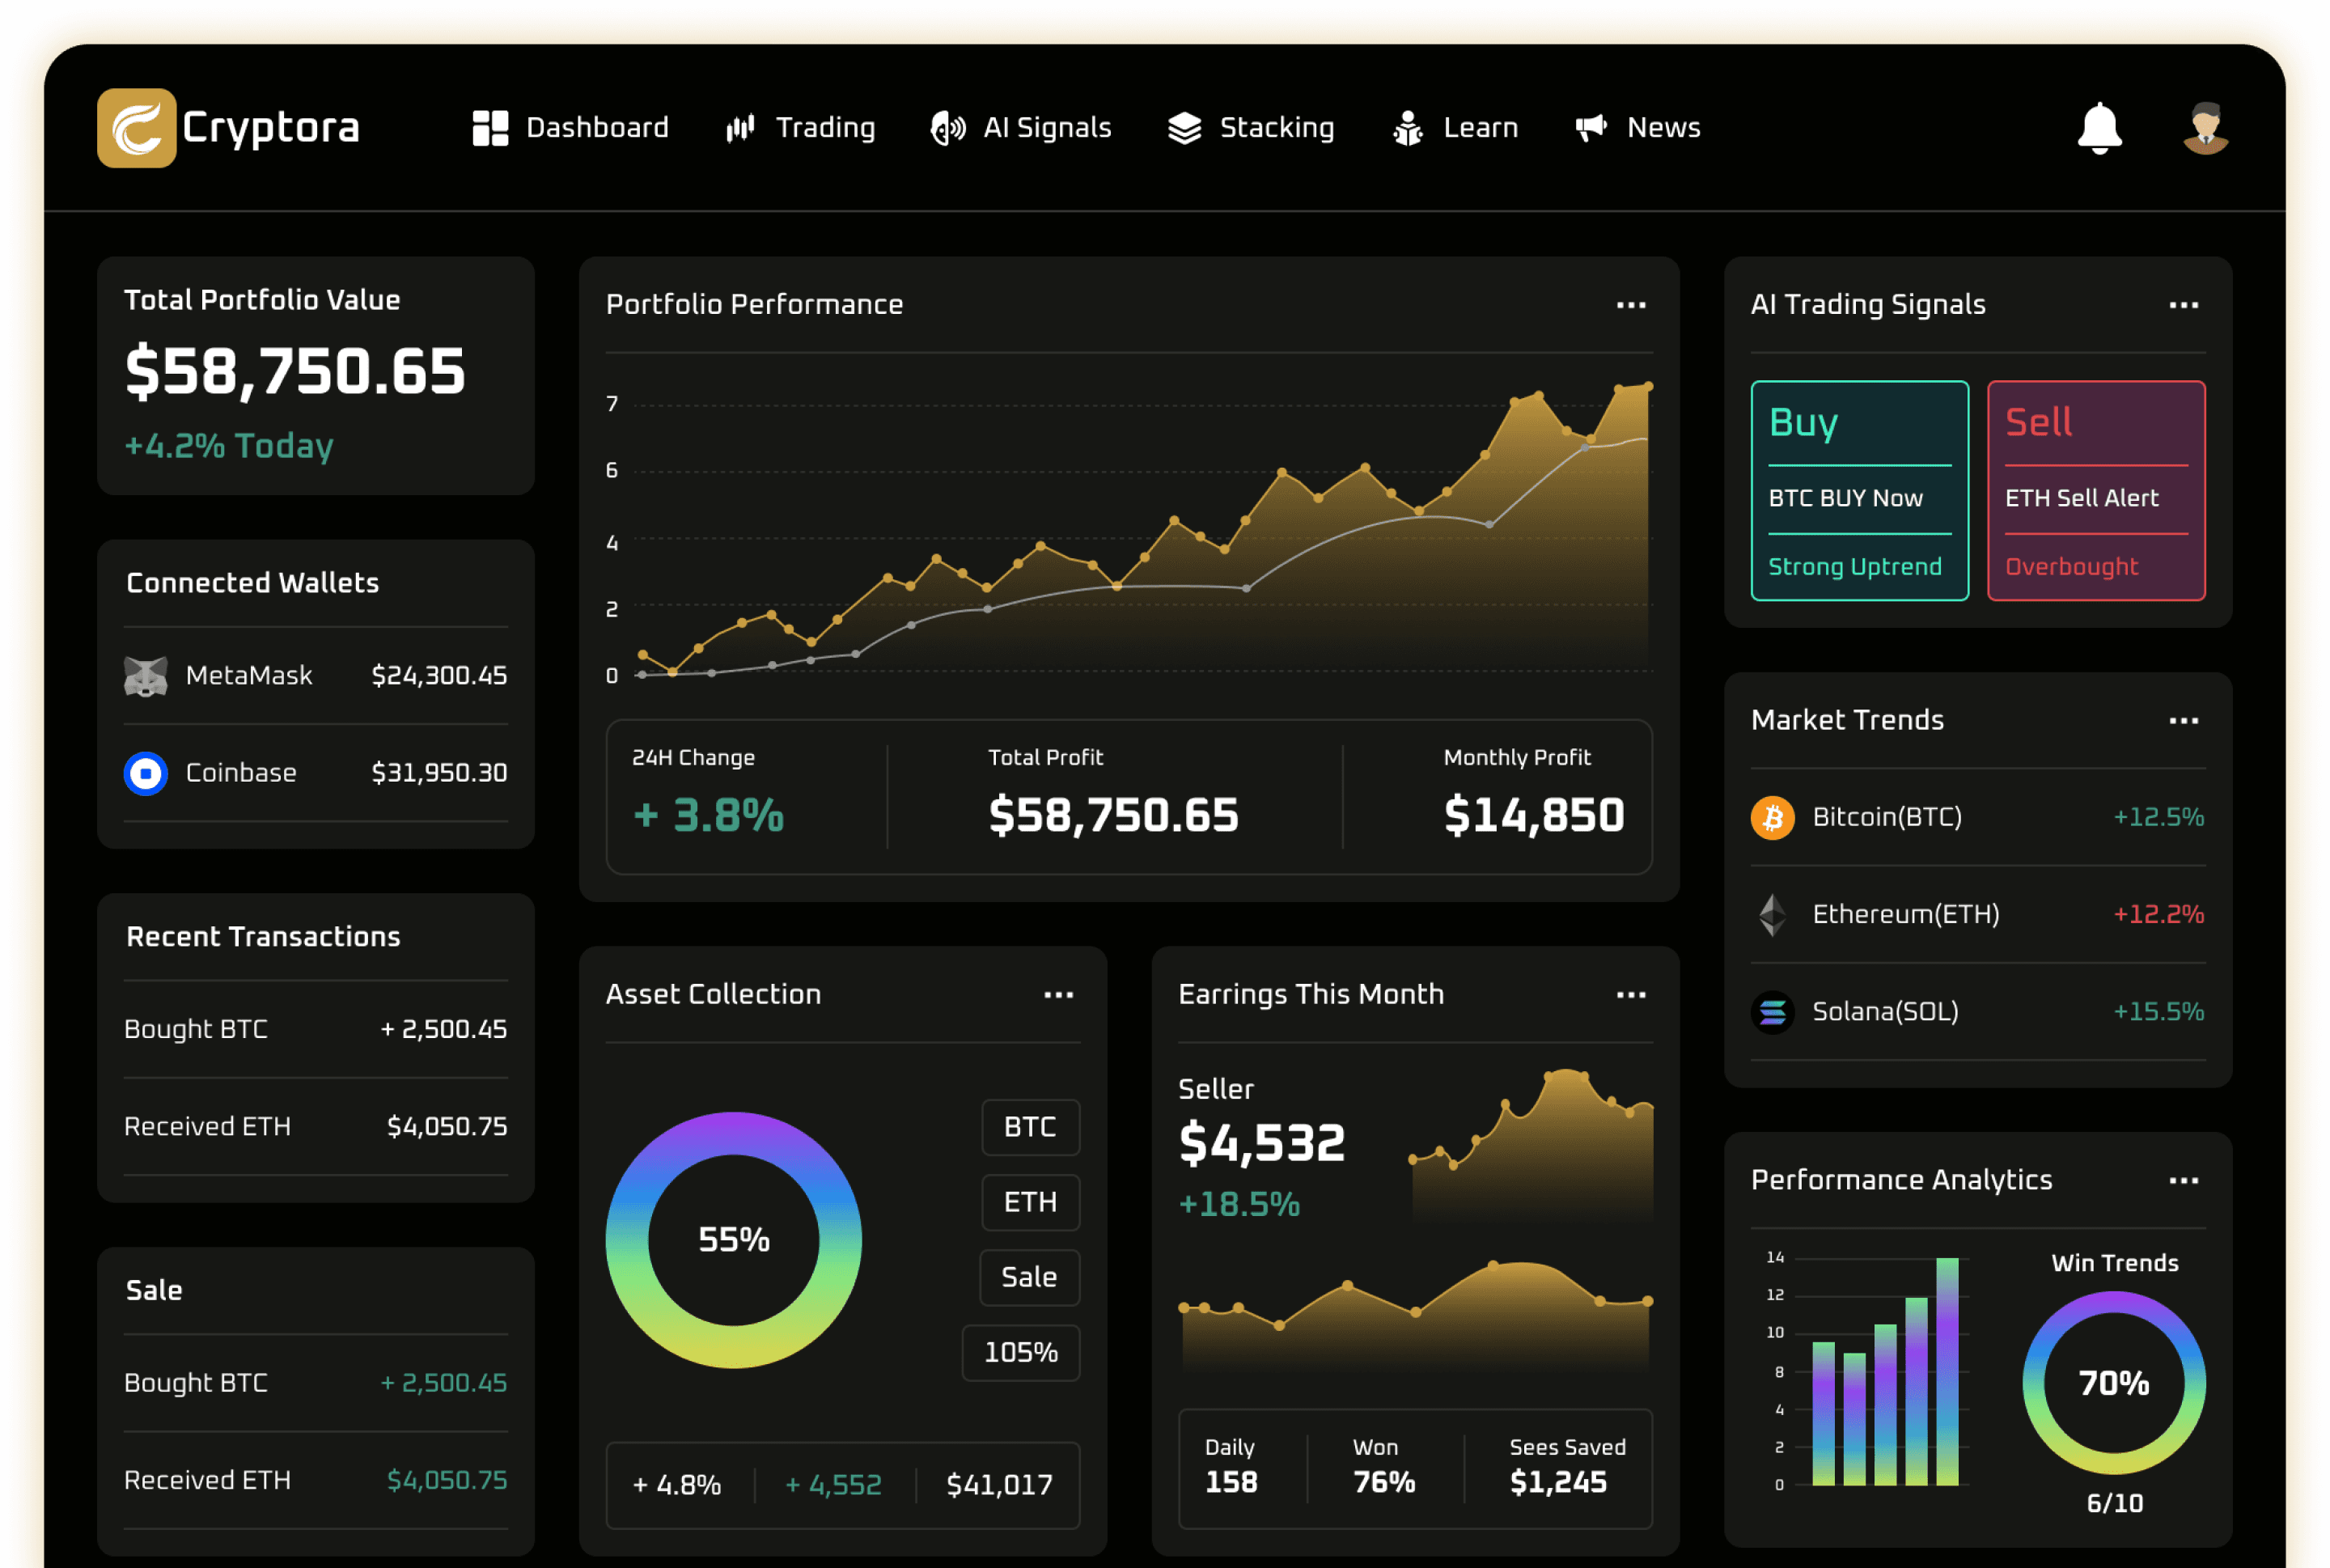Select the Sale asset button
2330x1568 pixels.
(x=1029, y=1277)
